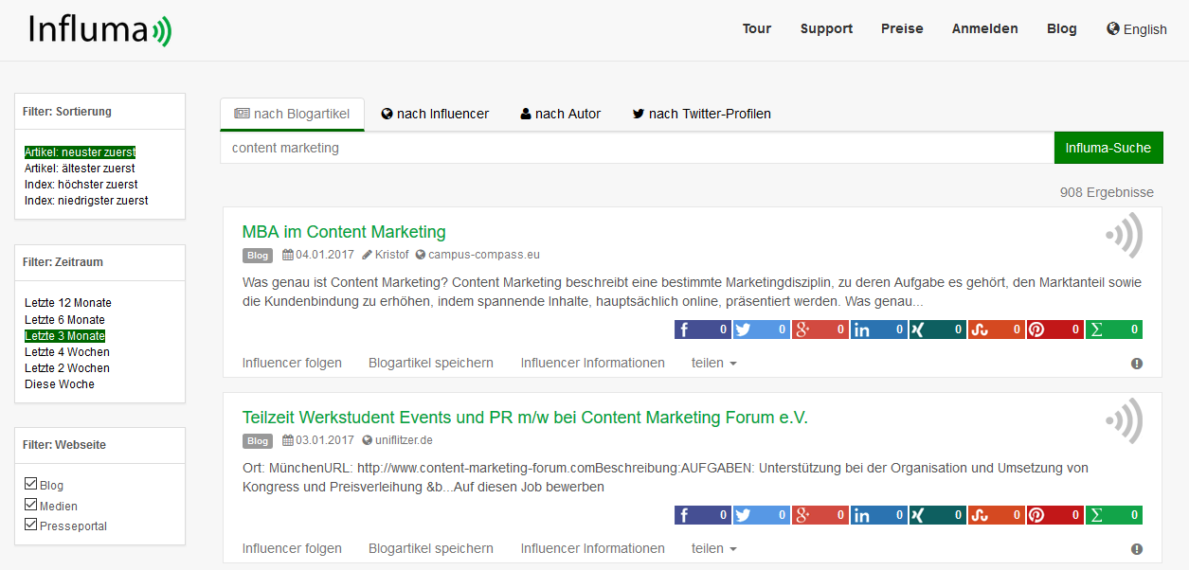1189x570 pixels.
Task: Click the Blog tag on Teilzeit Werkstudent article
Action: 258,440
